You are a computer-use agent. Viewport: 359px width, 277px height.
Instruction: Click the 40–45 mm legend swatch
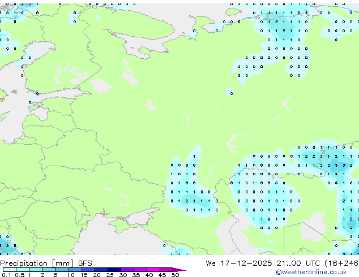click(153, 270)
